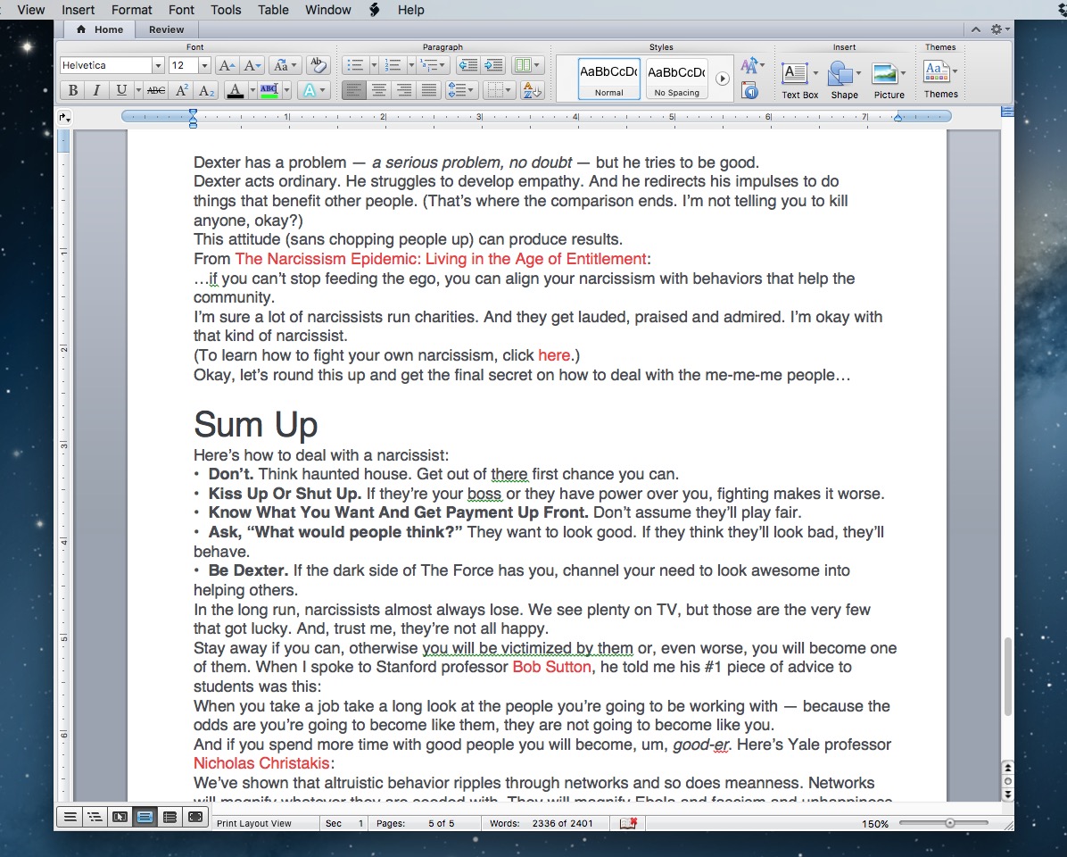1067x857 pixels.
Task: Open the Borders dropdown
Action: coord(500,90)
